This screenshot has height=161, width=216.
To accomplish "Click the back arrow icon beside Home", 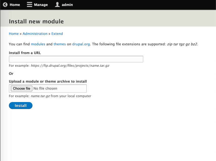I will point(5,5).
